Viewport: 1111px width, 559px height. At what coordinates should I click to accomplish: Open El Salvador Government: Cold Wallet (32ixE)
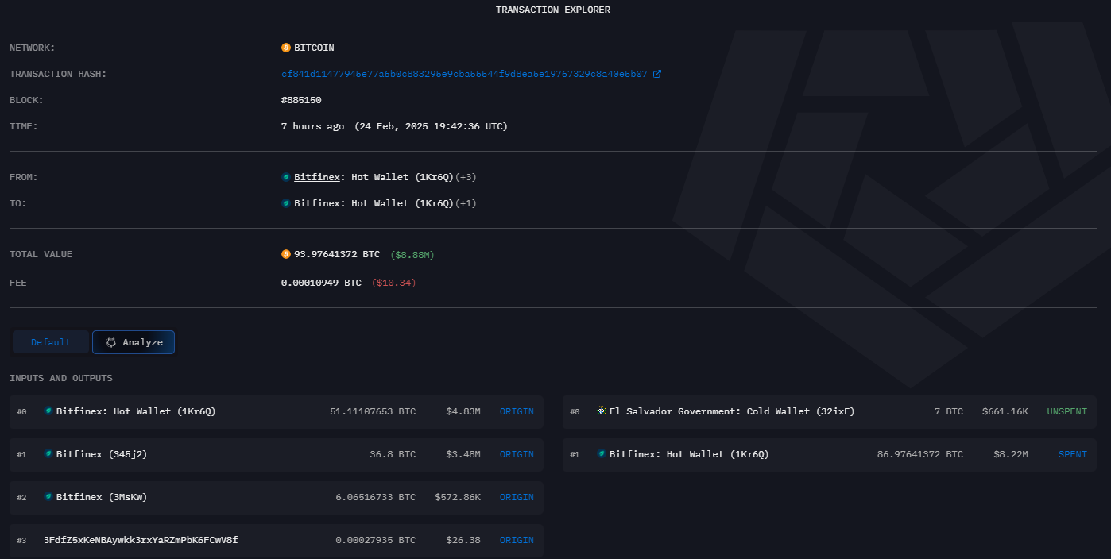pos(732,411)
